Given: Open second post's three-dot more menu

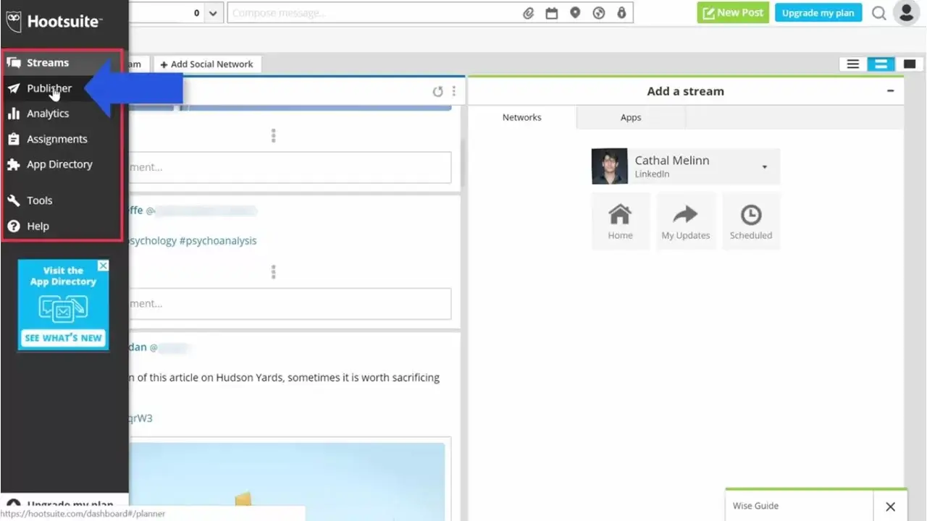Looking at the screenshot, I should point(274,271).
